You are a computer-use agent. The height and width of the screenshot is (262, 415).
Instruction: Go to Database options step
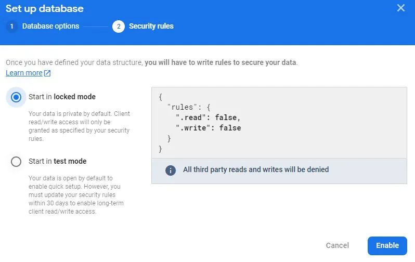50,26
